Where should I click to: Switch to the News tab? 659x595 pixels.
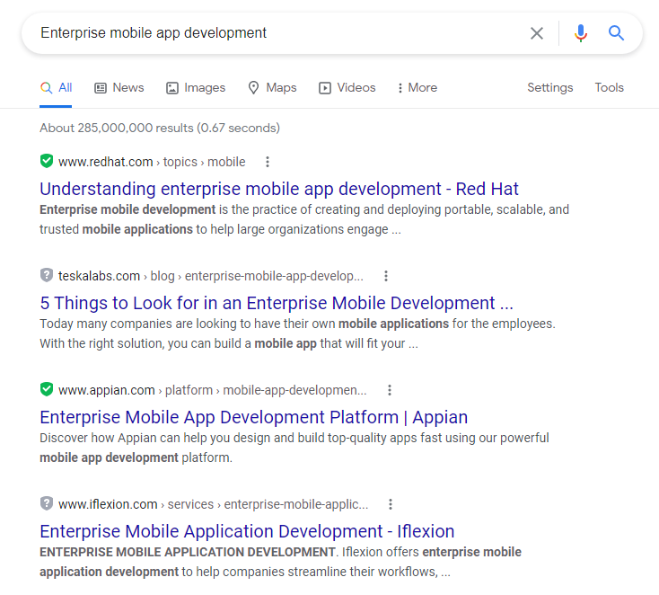coord(119,87)
